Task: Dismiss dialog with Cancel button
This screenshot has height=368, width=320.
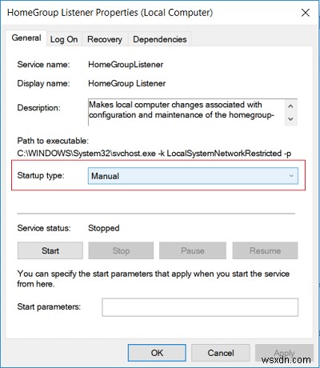Action: click(x=221, y=353)
